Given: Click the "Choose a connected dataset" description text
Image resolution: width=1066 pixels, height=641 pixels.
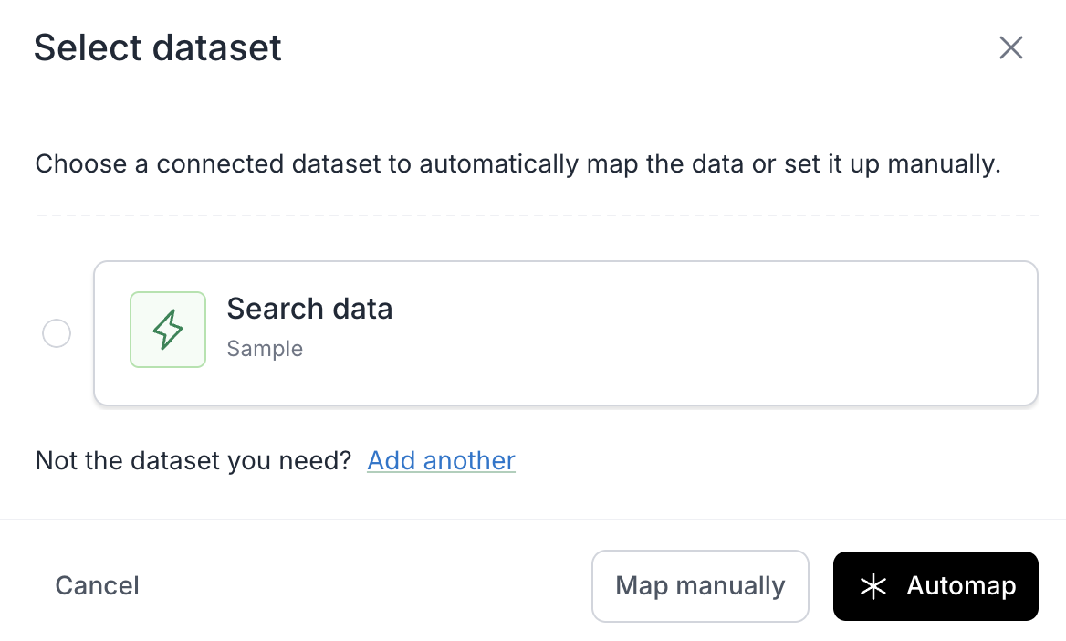Looking at the screenshot, I should point(365,164).
